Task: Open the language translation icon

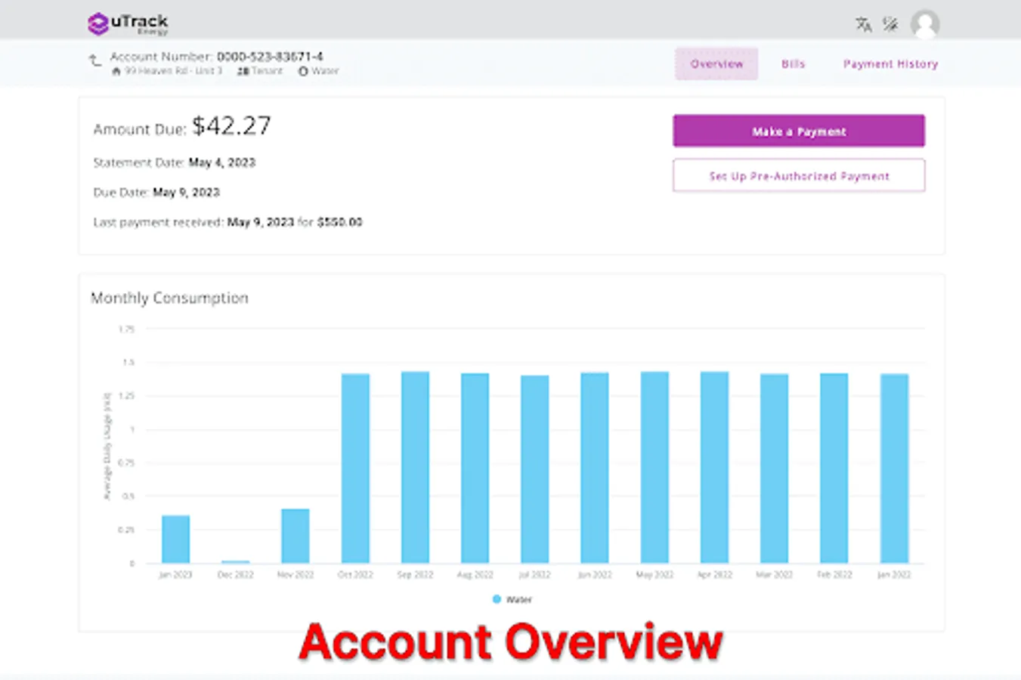Action: coord(863,24)
